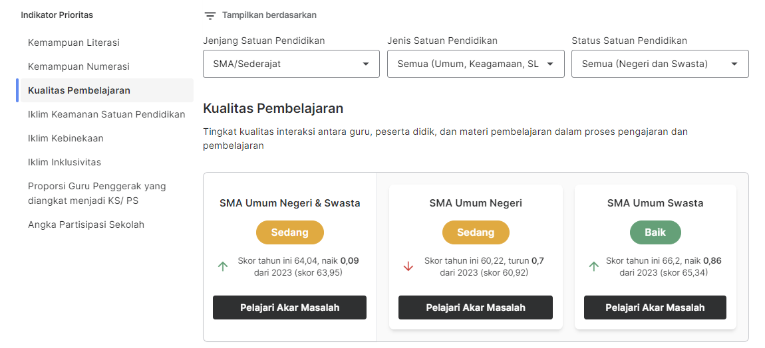Click Pelajari Akar Masalah for SMA Umum Swasta

pos(655,307)
